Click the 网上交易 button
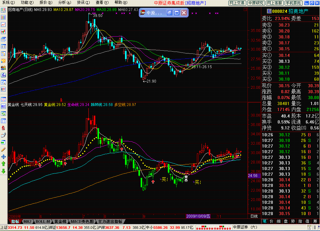Screen dimensions: 320x231 (237, 3)
